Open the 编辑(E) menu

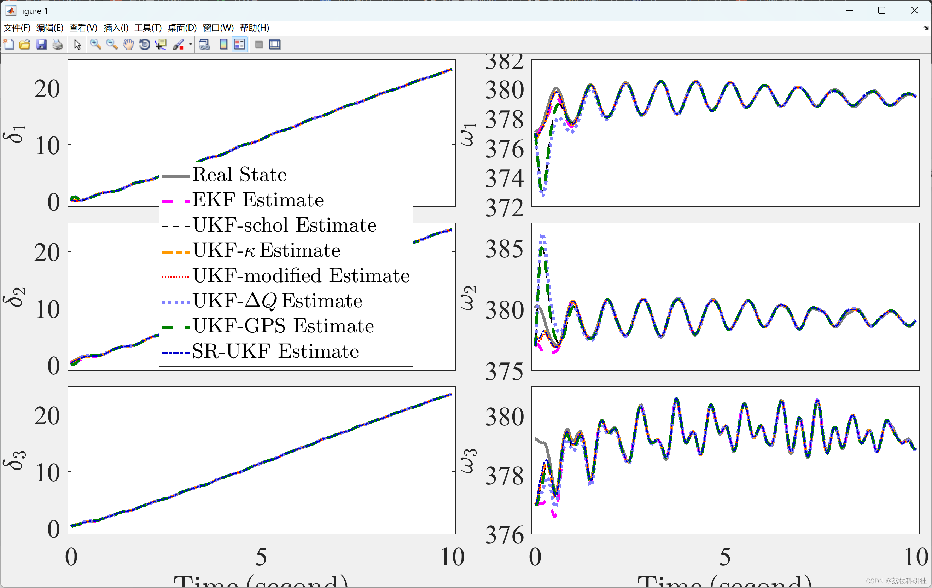pyautogui.click(x=50, y=28)
